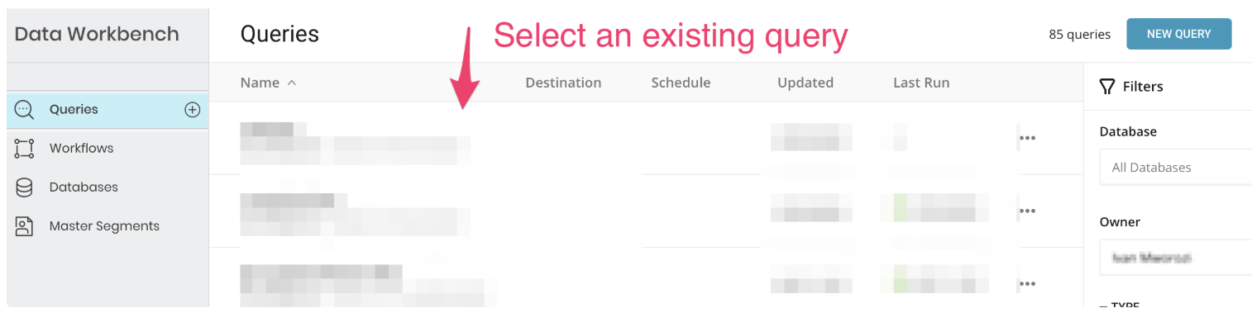Click the Master Segments icon

25,226
